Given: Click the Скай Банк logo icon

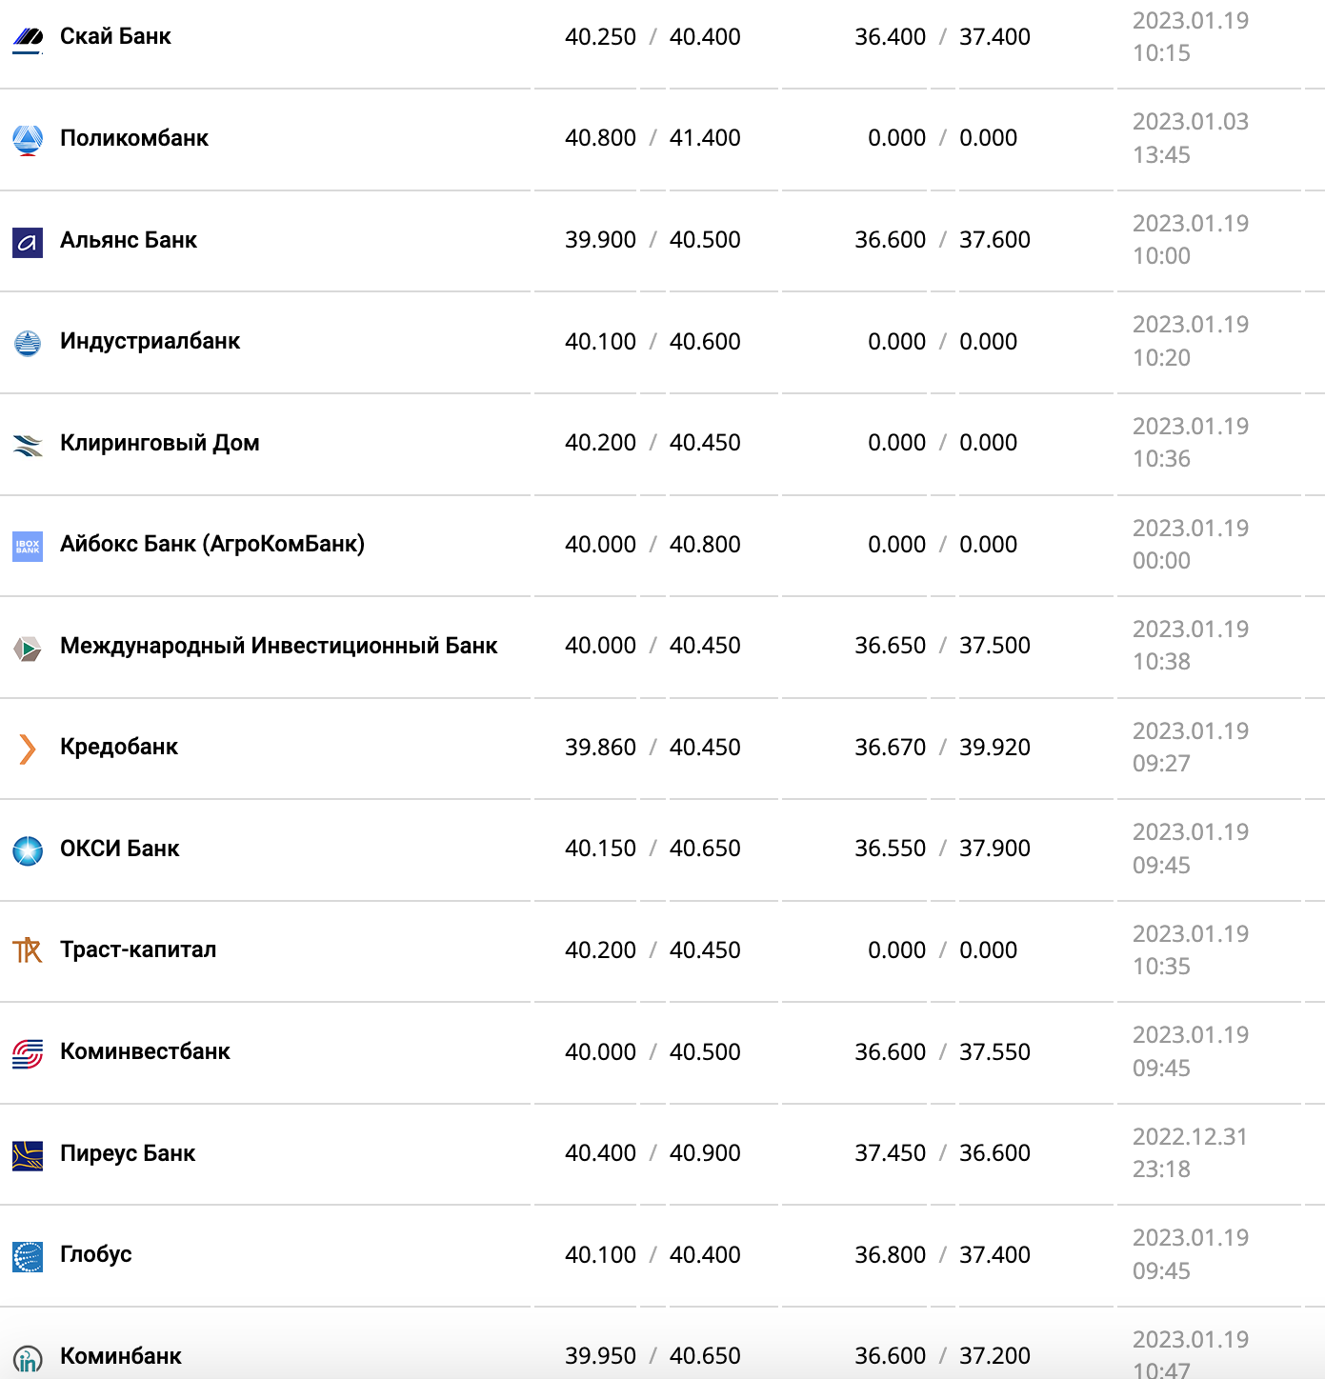Looking at the screenshot, I should [x=28, y=38].
